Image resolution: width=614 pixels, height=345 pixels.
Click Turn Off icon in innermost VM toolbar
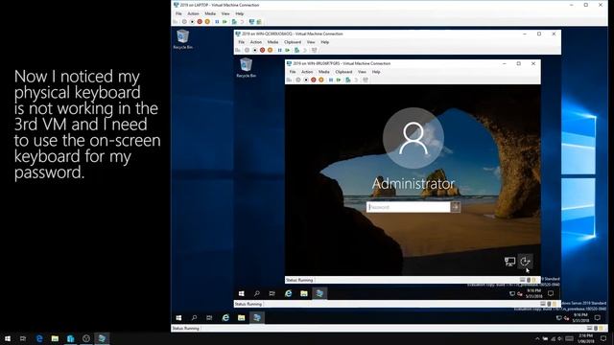coord(306,80)
